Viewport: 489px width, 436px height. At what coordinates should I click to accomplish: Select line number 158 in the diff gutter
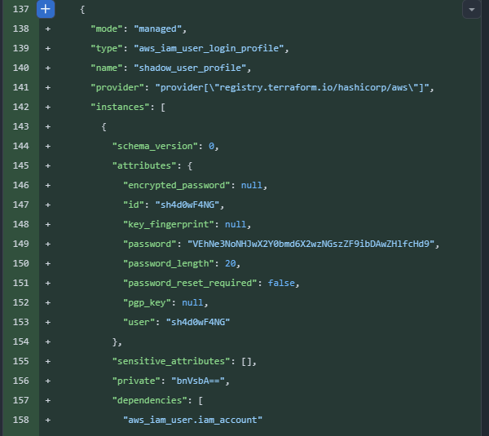(21, 420)
